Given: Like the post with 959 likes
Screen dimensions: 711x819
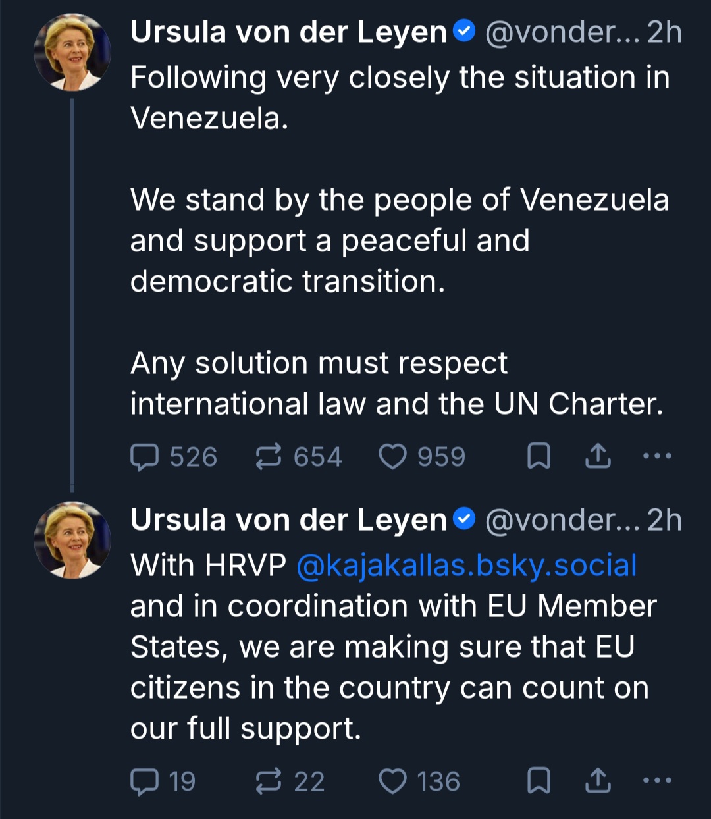Looking at the screenshot, I should (x=392, y=457).
